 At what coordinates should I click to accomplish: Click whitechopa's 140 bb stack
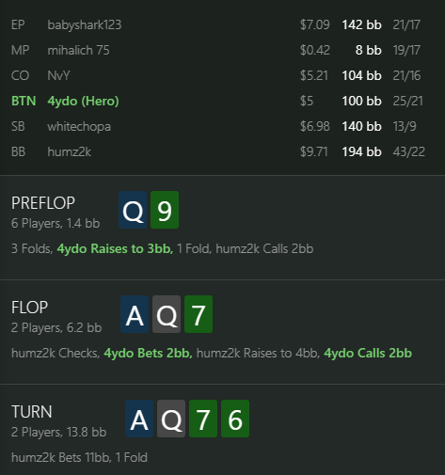(x=361, y=126)
